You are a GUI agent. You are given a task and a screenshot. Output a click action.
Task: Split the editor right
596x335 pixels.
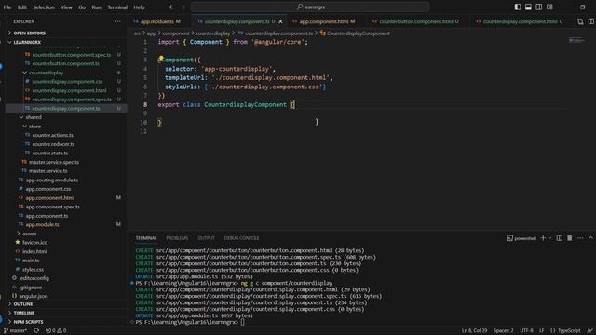pos(591,21)
